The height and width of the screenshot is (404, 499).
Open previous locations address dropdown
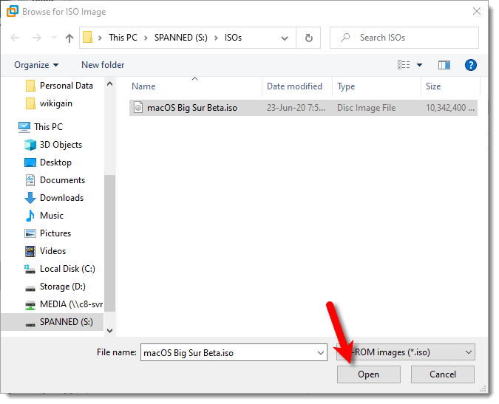[284, 38]
